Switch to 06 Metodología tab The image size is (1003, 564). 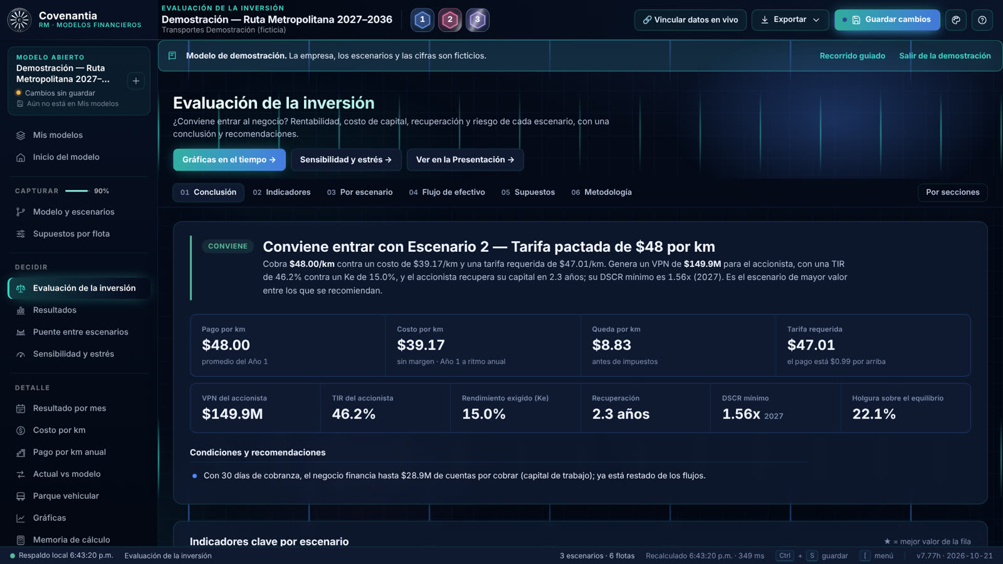601,192
